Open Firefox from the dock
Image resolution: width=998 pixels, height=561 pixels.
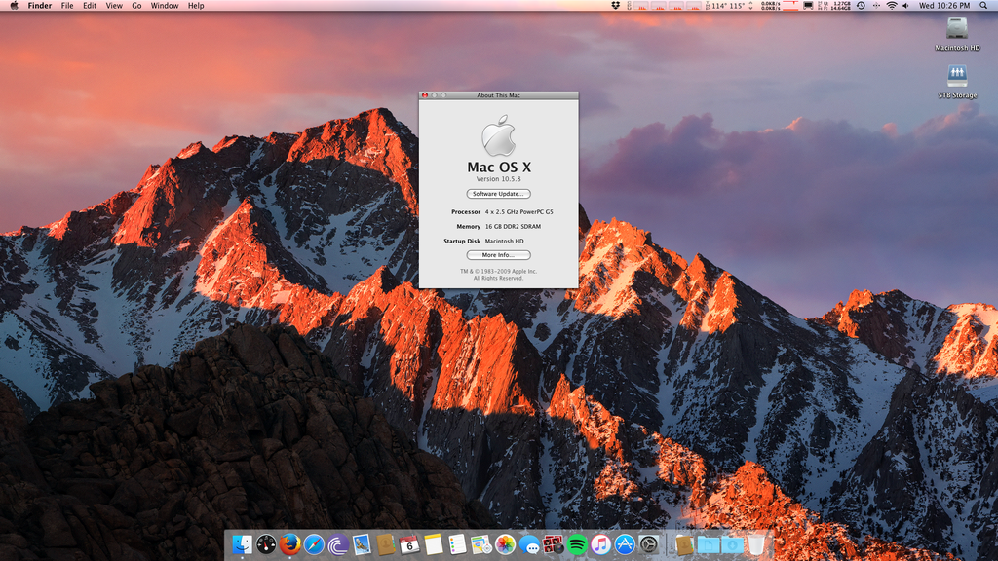click(289, 544)
